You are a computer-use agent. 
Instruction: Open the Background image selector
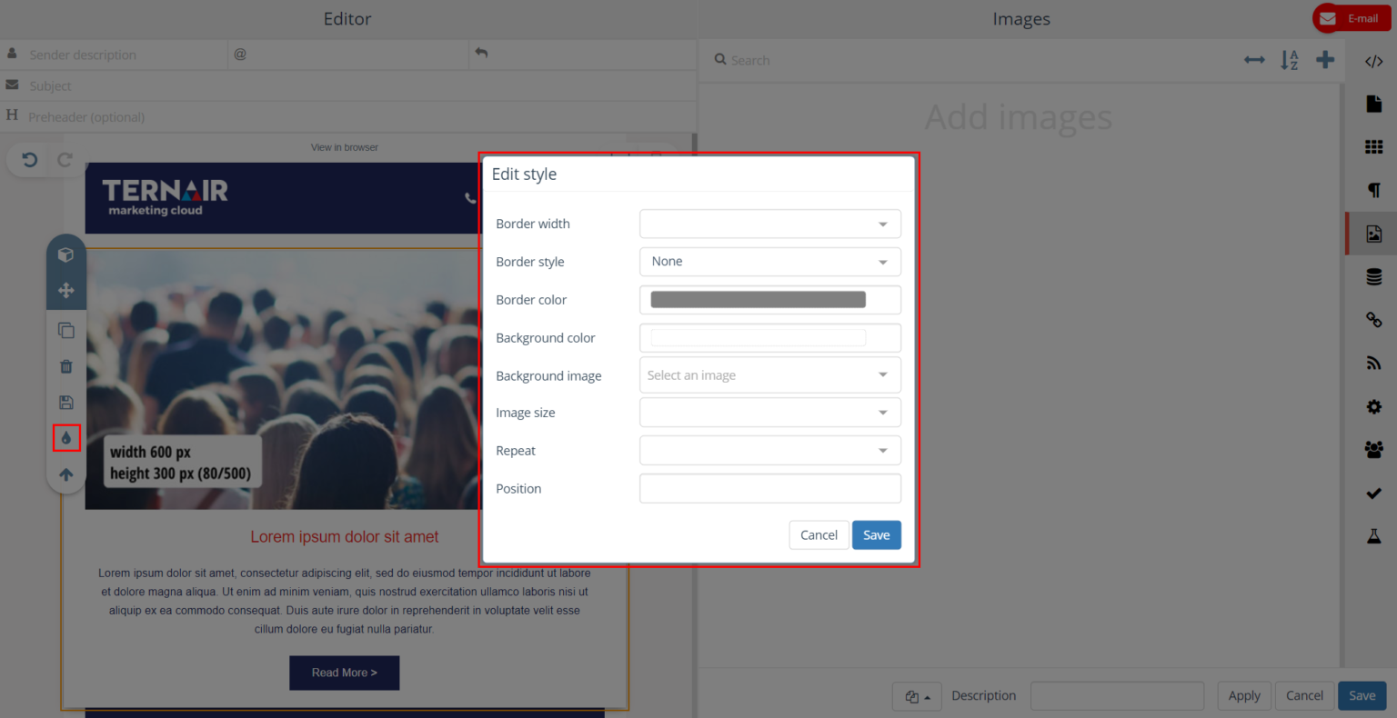770,375
